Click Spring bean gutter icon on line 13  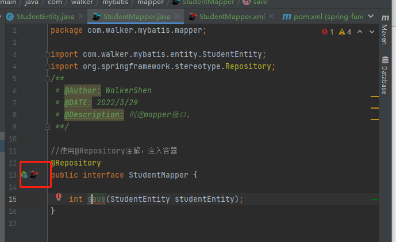click(24, 175)
